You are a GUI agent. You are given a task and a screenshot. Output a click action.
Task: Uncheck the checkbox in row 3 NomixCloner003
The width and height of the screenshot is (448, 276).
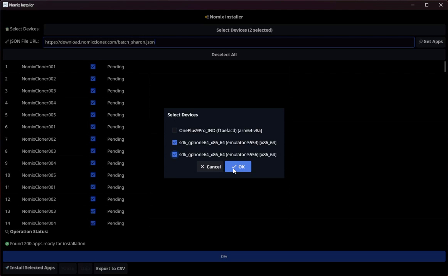click(93, 91)
